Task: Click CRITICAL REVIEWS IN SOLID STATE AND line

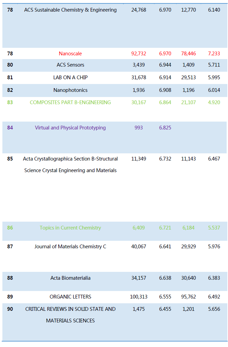Action: coord(70,309)
